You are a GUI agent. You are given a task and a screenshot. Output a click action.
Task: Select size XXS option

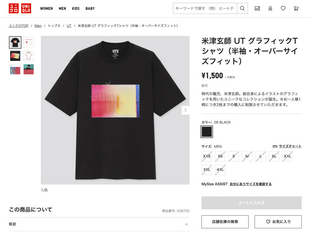coord(207,156)
